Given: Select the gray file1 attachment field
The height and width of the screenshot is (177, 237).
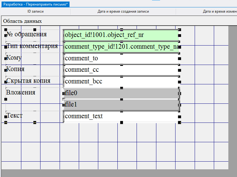Looking at the screenshot, I should tap(121, 105).
